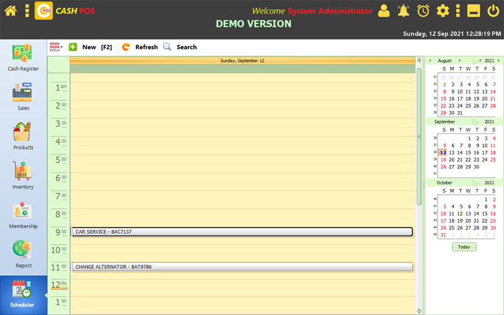Click September month title in calendar

[x=444, y=122]
